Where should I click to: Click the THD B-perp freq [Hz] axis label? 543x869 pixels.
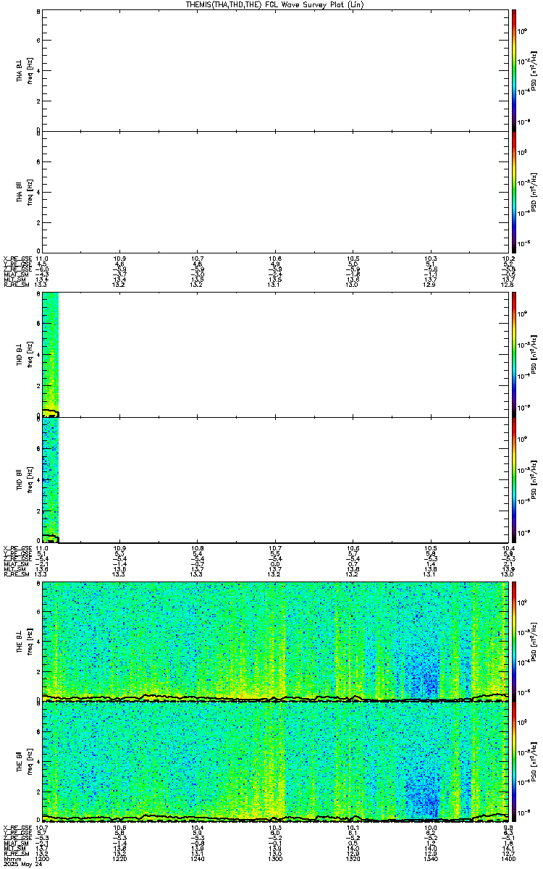click(x=29, y=356)
